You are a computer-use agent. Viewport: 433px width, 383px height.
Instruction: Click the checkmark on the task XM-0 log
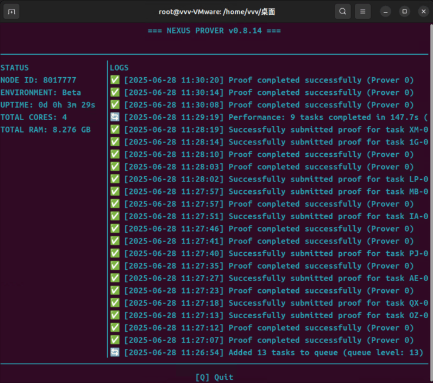115,130
